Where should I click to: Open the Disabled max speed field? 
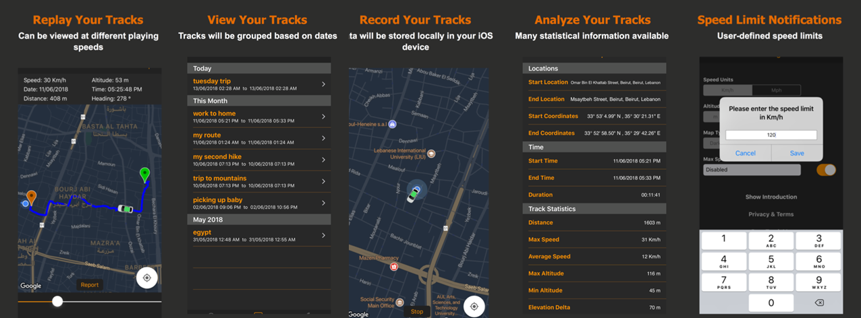752,170
